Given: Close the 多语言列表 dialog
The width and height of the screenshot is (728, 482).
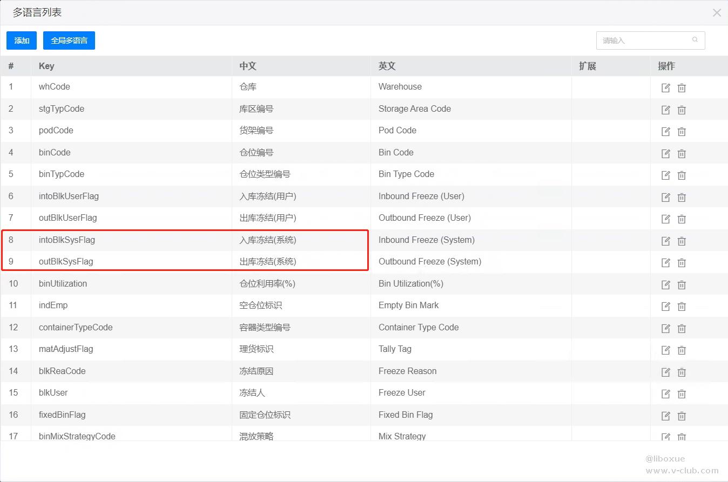Looking at the screenshot, I should pos(717,12).
